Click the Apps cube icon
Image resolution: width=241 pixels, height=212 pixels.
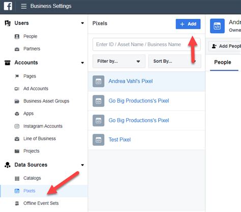17,114
